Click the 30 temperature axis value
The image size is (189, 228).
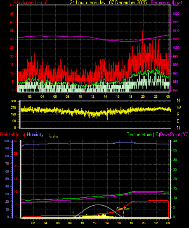click(175, 160)
